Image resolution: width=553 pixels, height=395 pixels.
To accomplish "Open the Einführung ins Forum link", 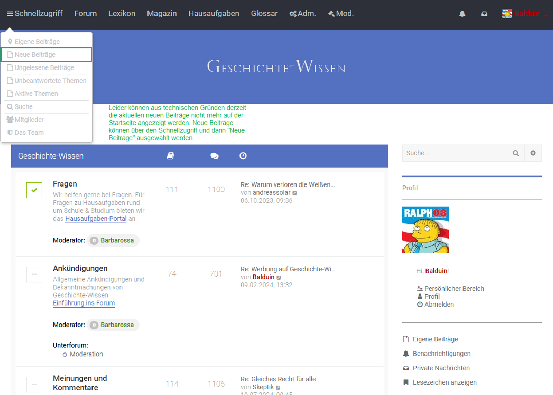I will coord(84,303).
